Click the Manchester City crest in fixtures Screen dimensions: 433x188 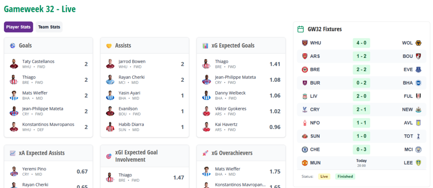click(418, 150)
